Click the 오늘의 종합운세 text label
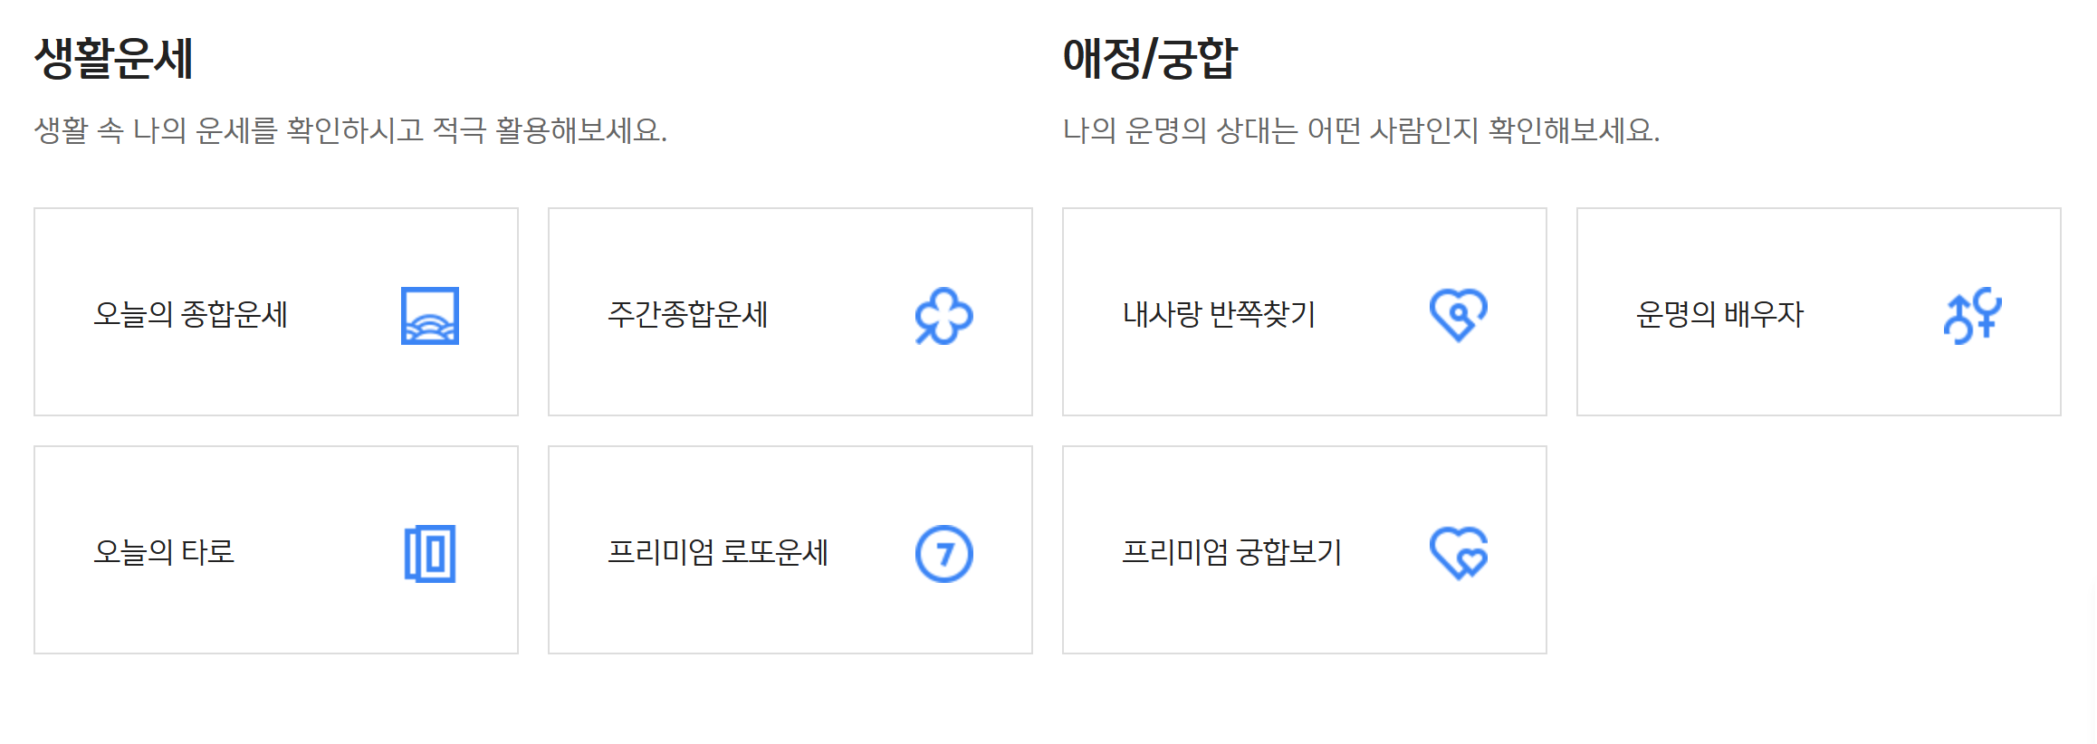The image size is (2097, 744). coord(192,315)
